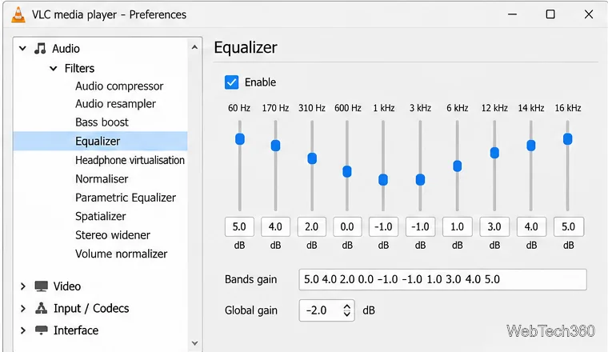This screenshot has height=352, width=608.
Task: Minimize the Preferences window
Action: point(513,14)
